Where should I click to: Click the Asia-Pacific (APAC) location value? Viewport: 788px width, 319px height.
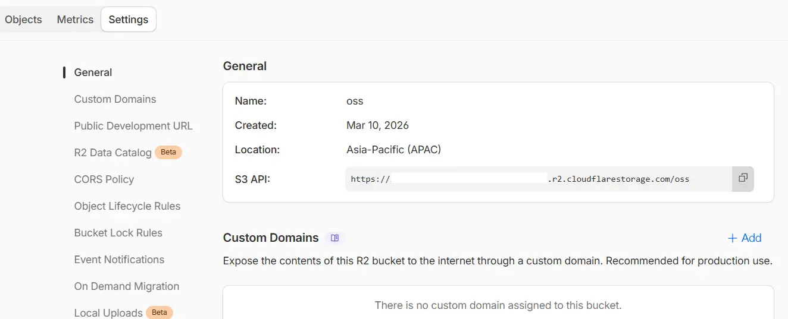pos(393,150)
